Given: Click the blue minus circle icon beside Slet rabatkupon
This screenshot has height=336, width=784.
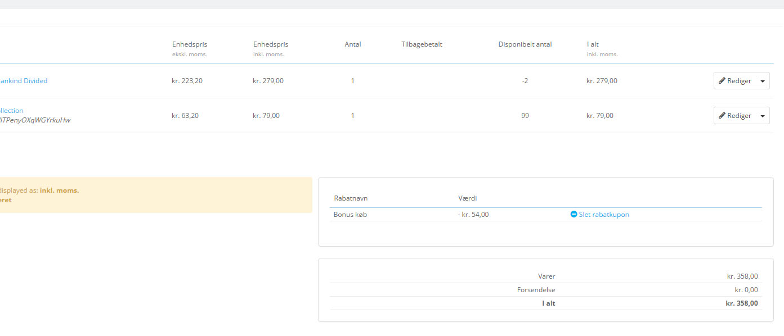Looking at the screenshot, I should pos(574,215).
